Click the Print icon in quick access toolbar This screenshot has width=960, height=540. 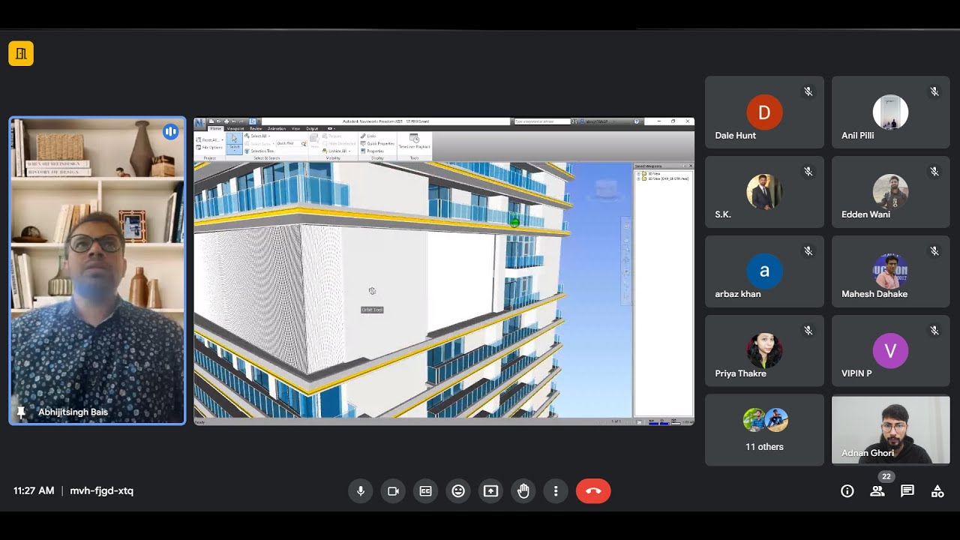[x=226, y=121]
